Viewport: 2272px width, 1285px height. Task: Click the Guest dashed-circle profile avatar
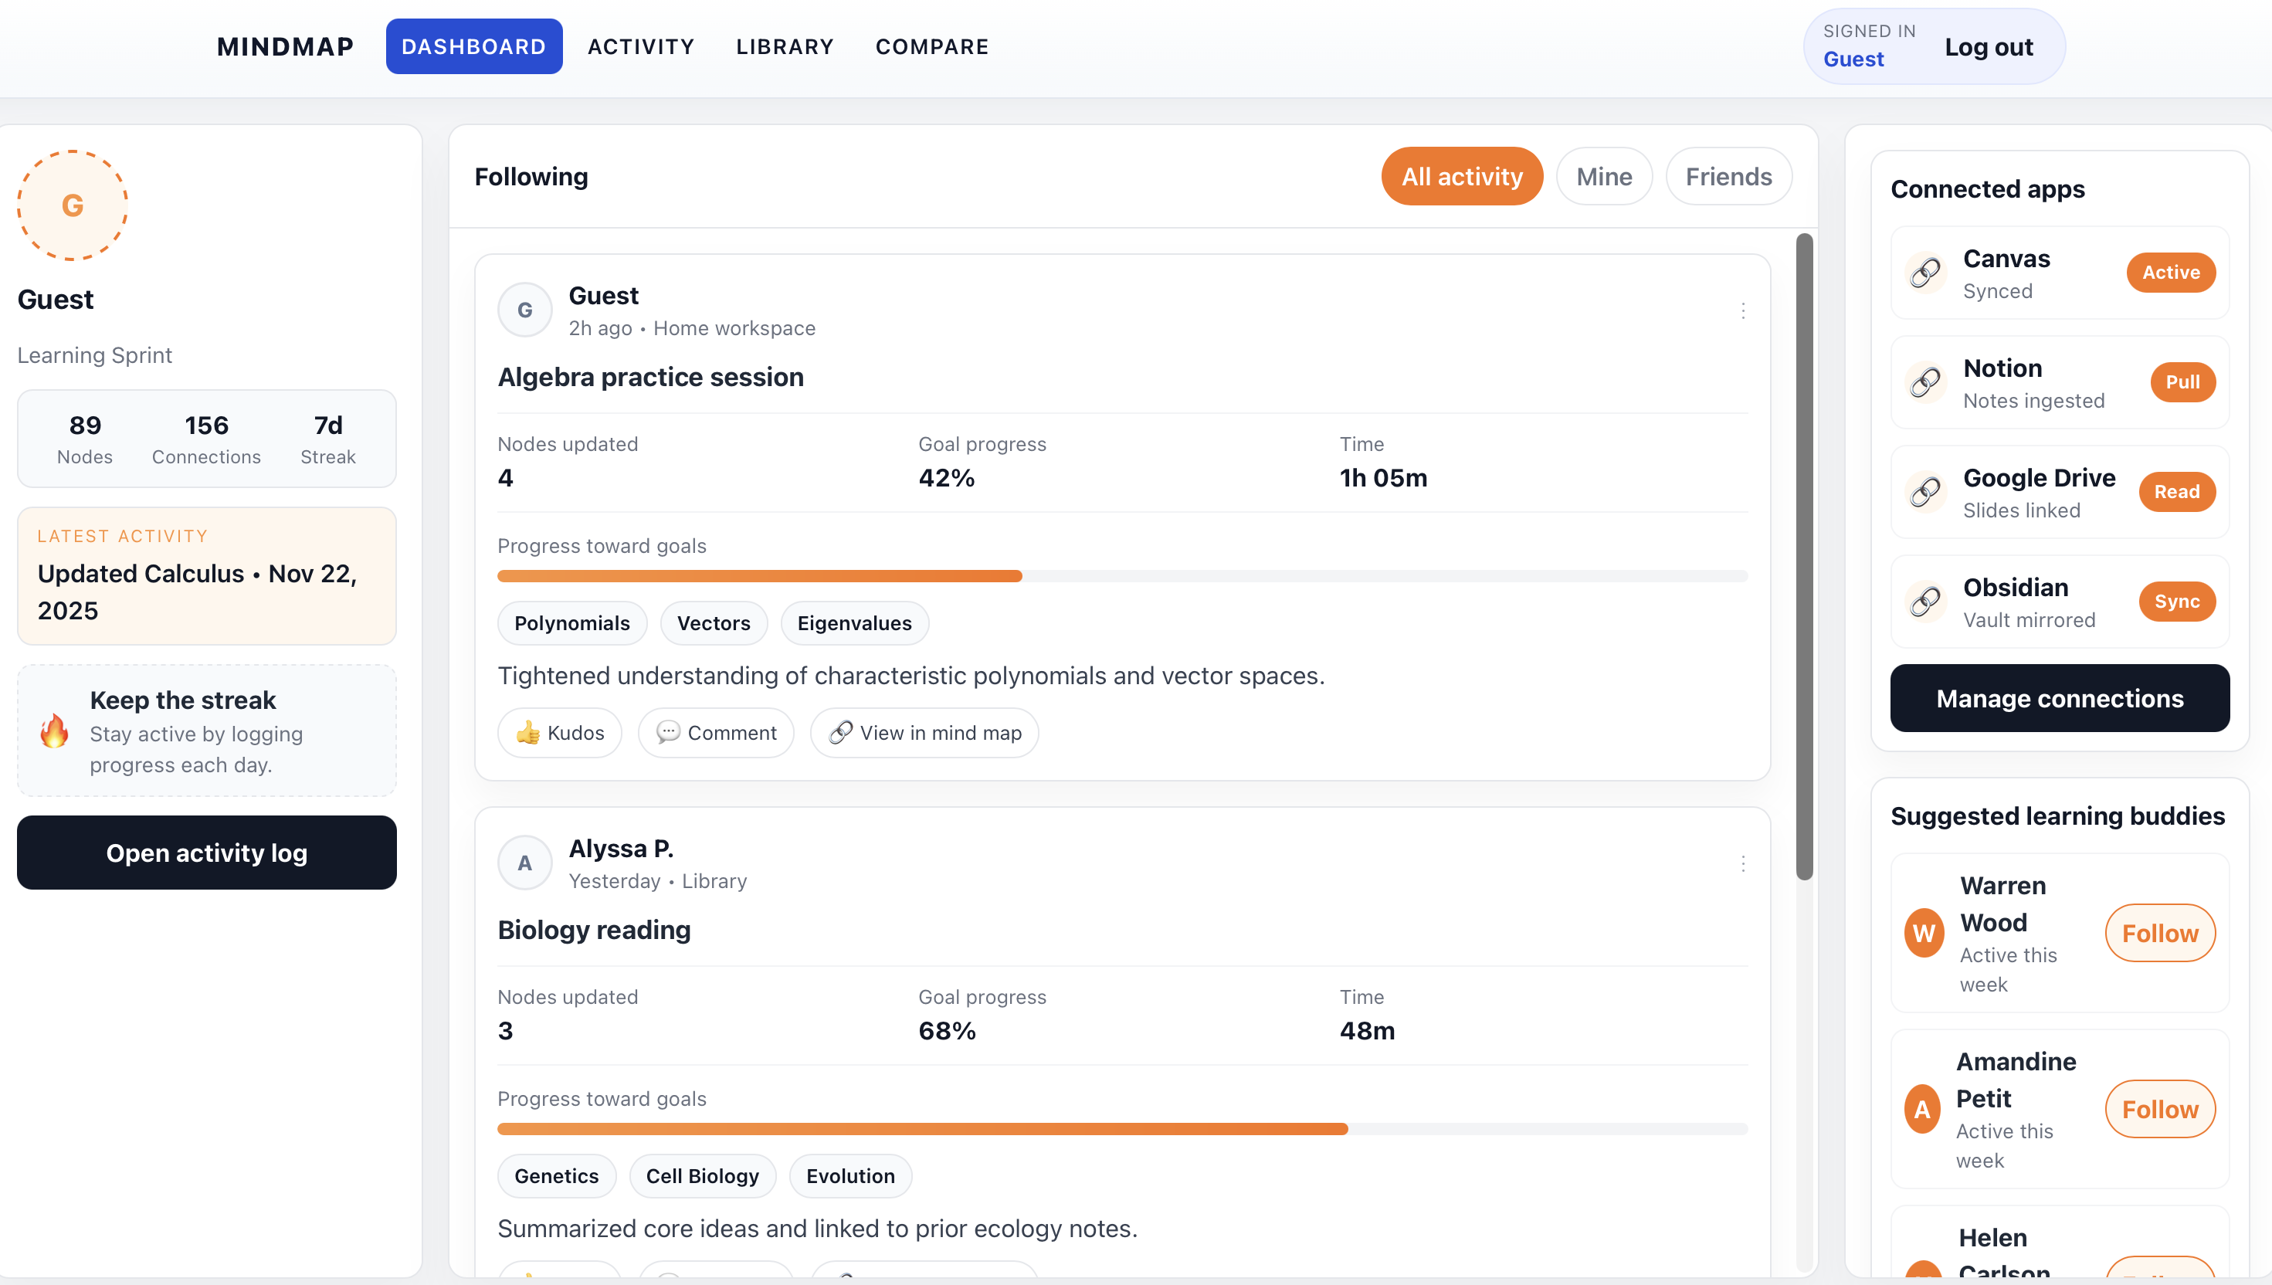point(73,205)
